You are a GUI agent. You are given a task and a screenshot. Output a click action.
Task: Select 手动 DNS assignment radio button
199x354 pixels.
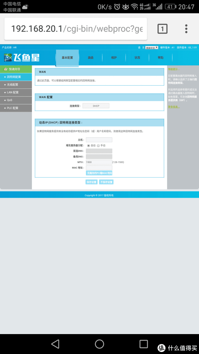[98, 146]
